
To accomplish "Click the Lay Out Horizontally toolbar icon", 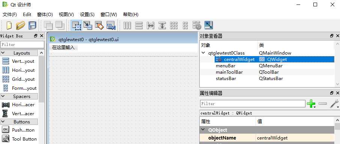I will [127, 25].
